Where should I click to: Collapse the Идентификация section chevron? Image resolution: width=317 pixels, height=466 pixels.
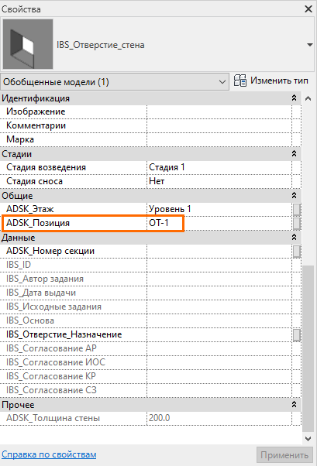(294, 98)
